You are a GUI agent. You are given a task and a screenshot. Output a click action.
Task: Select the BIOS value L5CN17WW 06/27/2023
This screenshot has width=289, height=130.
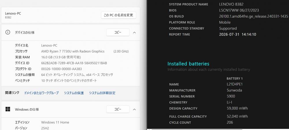[239, 10]
